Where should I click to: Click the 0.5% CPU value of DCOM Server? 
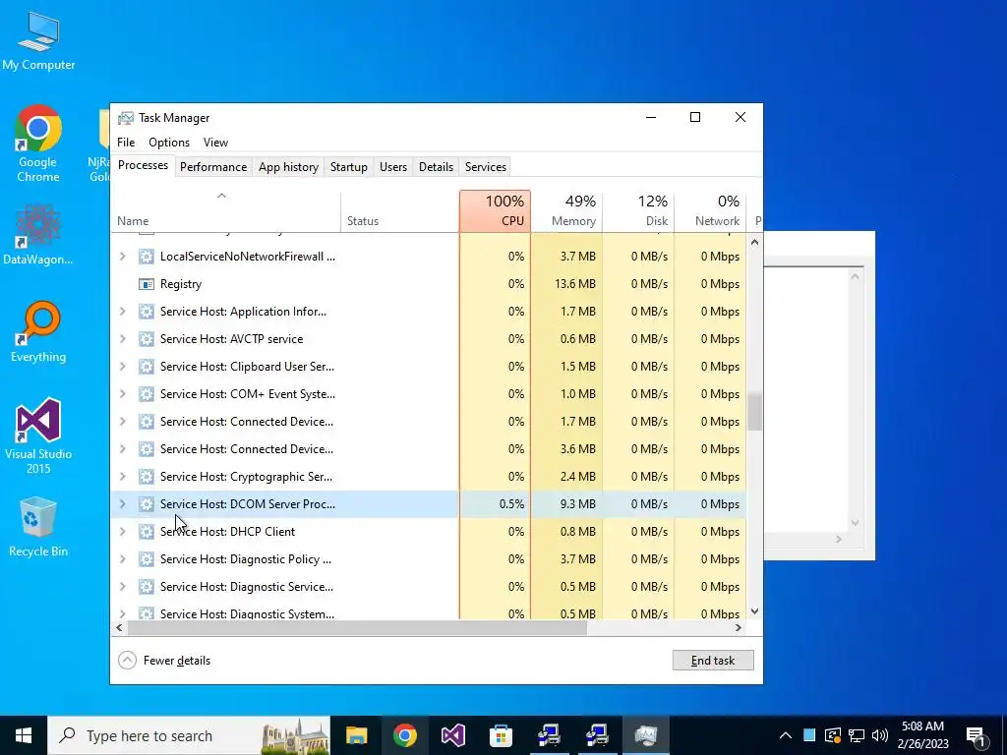[x=511, y=504]
